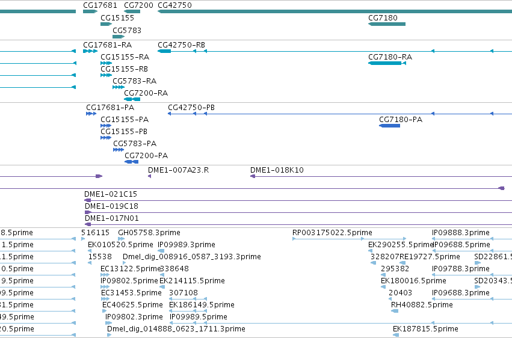
Task: Click transcript CG7180-RA
Action: (387, 63)
